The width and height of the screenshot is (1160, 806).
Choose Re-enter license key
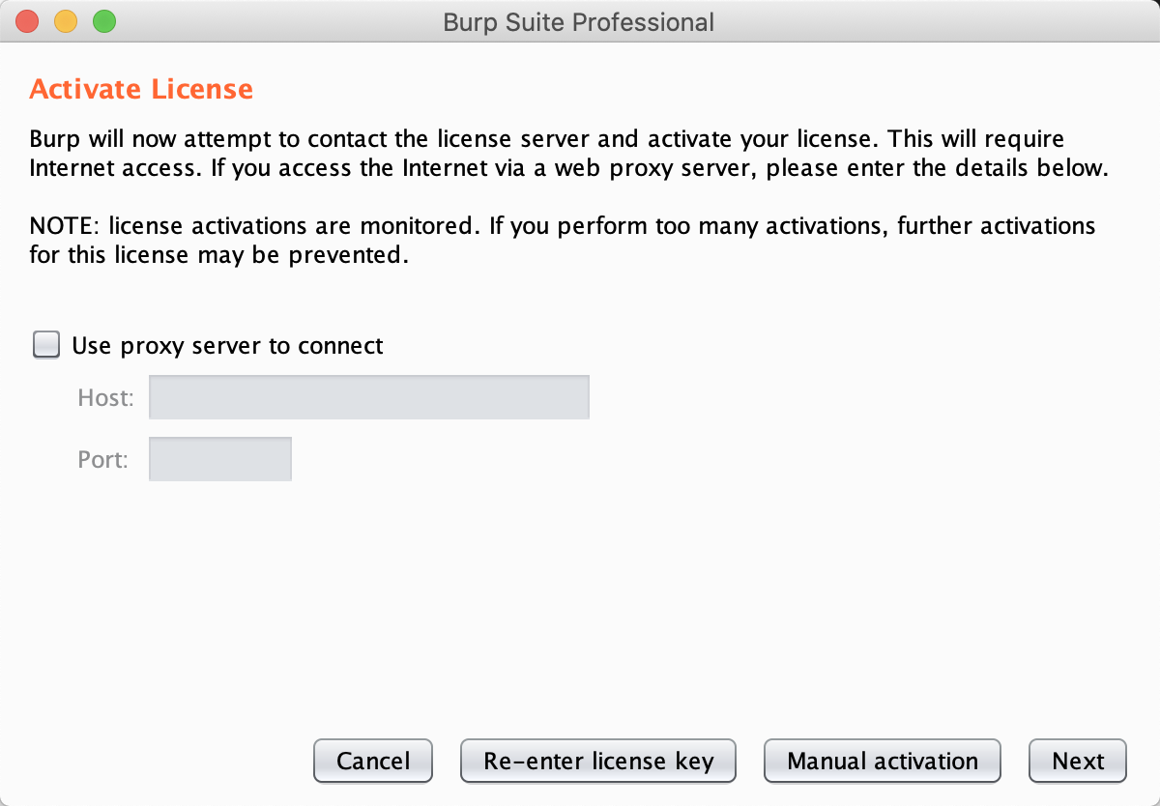click(x=598, y=761)
